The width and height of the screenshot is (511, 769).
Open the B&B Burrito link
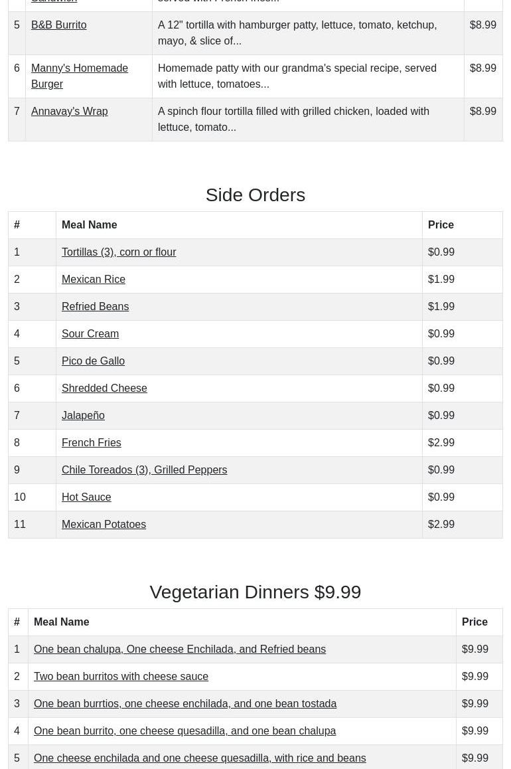58,25
